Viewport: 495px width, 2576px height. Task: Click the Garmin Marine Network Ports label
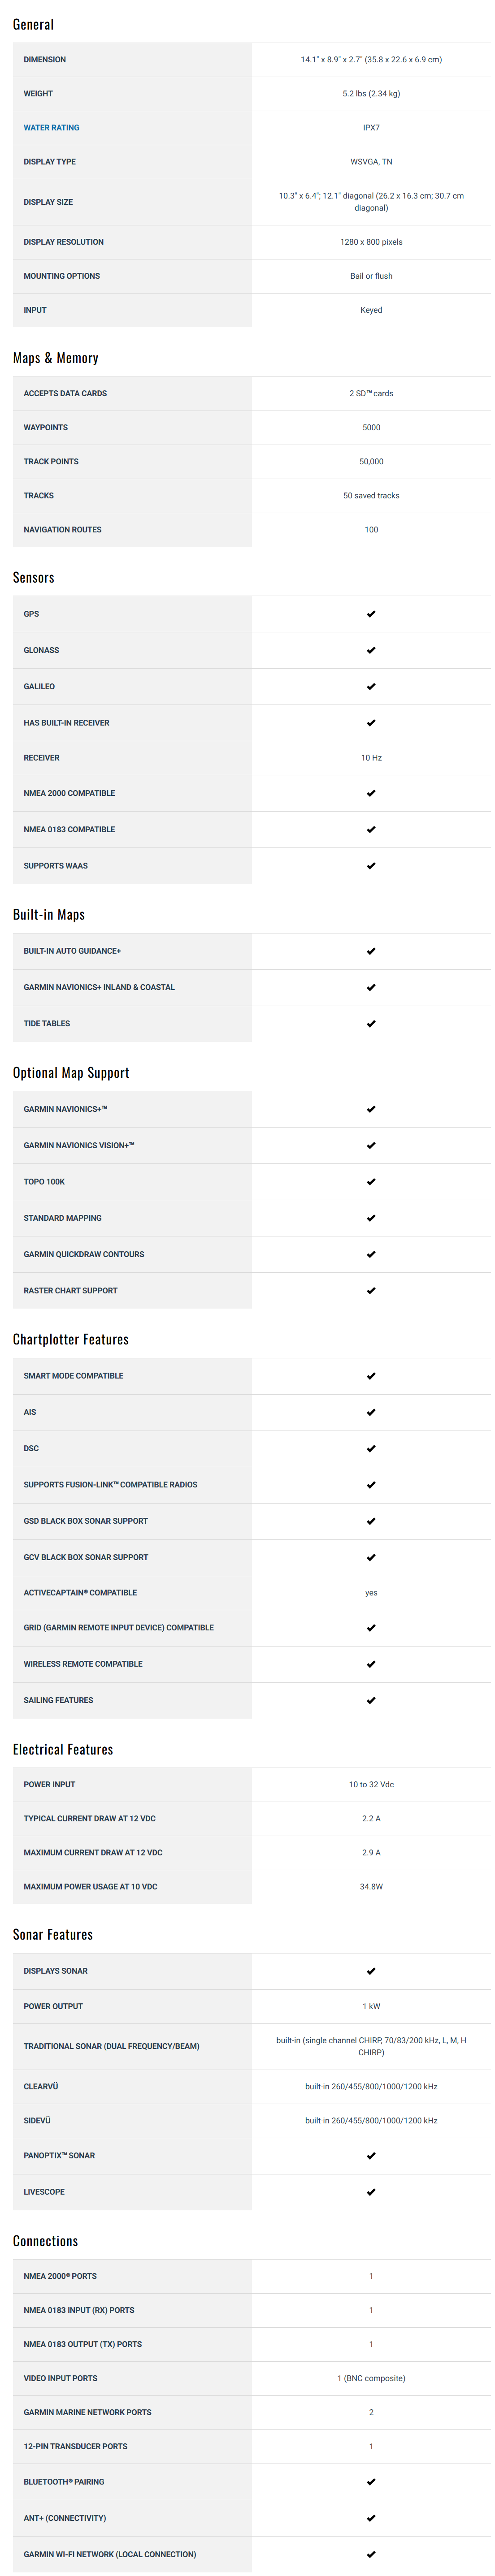[x=88, y=2413]
